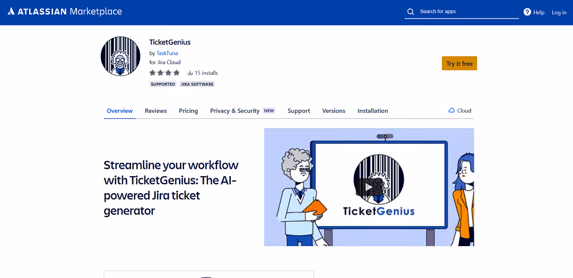
Task: Switch to the Versions tab
Action: [x=334, y=111]
